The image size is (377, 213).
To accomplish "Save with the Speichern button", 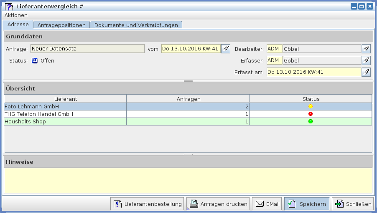I will tap(307, 204).
